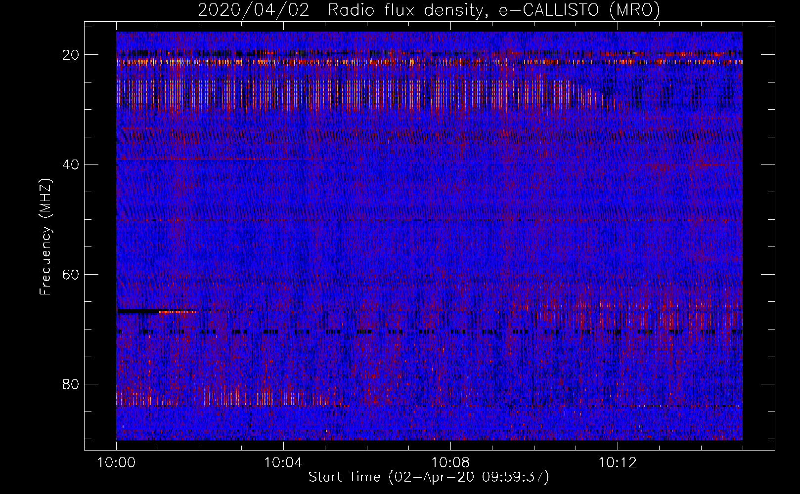800x494 pixels.
Task: Click the 10:04 time tick label
Action: coord(283,463)
